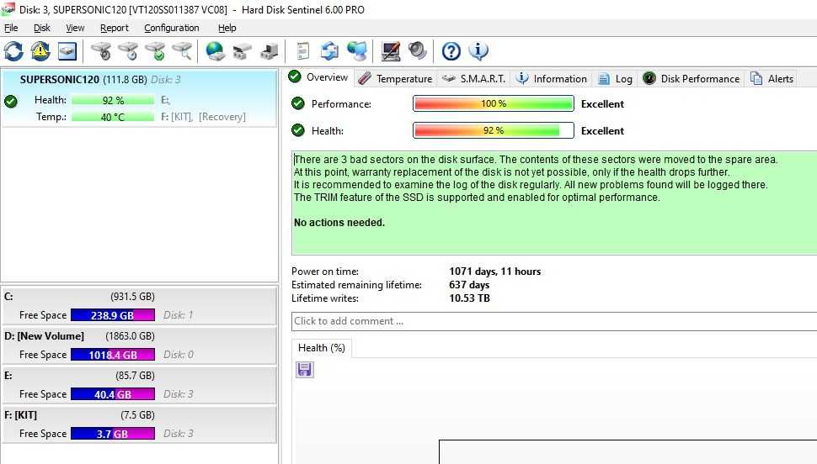
Task: Switch to the Information tab
Action: (x=552, y=78)
